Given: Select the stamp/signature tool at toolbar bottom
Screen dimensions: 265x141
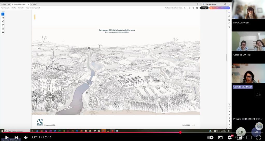Looking at the screenshot, I should pos(3,32).
